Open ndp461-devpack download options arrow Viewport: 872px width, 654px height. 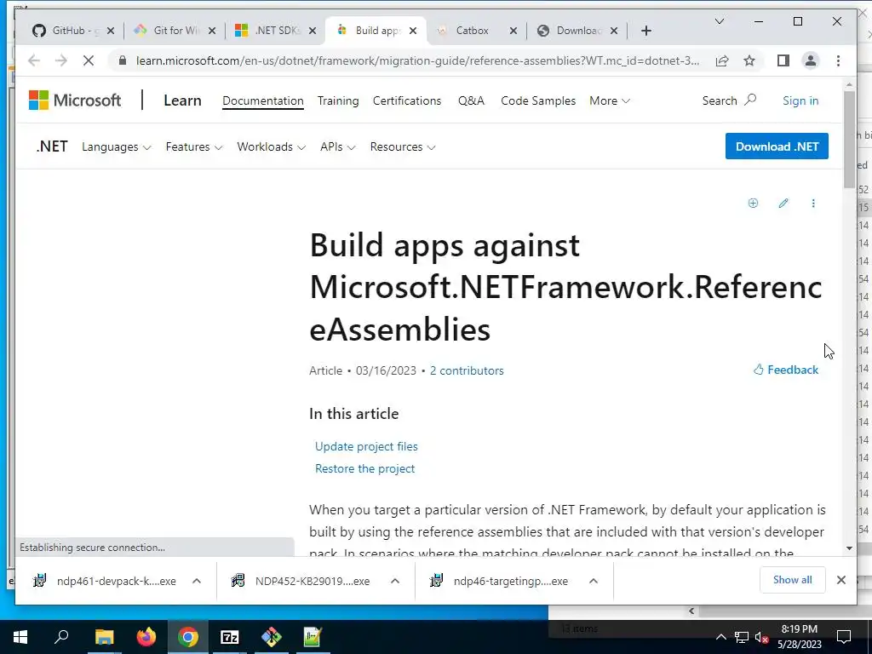(197, 581)
